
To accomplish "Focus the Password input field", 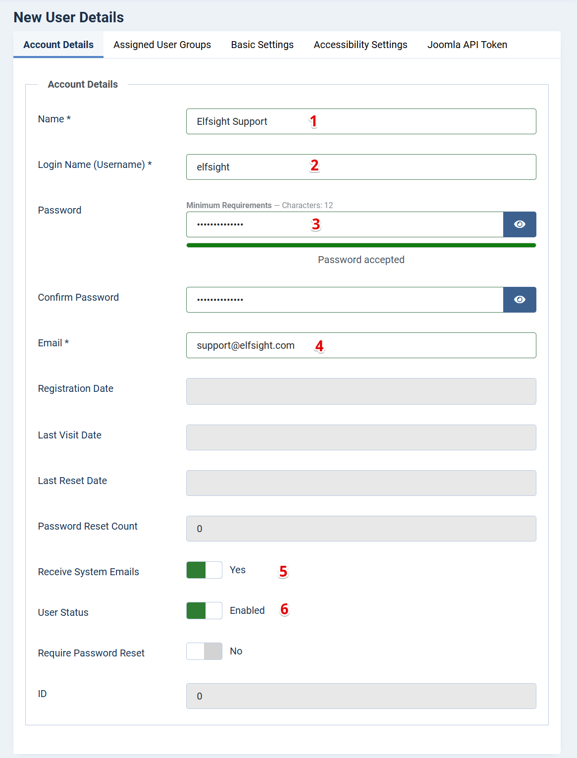I will pos(345,224).
